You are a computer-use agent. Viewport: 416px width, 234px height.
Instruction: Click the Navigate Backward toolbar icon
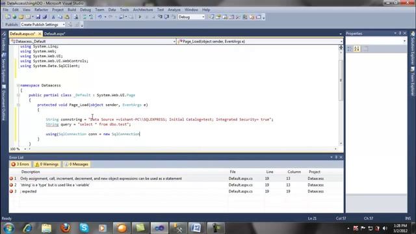(x=122, y=17)
